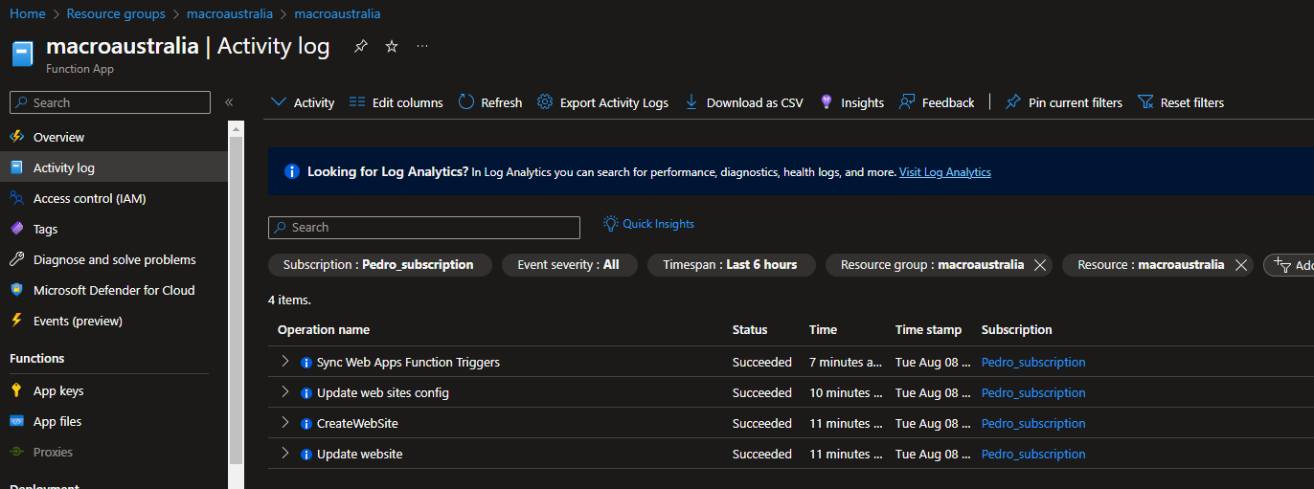Sort by the Operation name column header

[x=324, y=330]
